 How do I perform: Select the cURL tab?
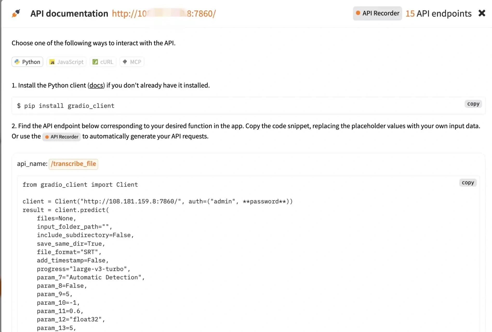pyautogui.click(x=103, y=62)
